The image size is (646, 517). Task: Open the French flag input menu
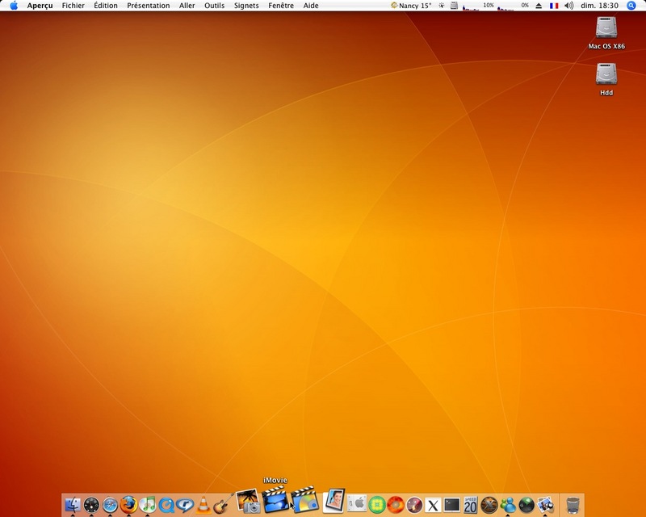point(554,6)
